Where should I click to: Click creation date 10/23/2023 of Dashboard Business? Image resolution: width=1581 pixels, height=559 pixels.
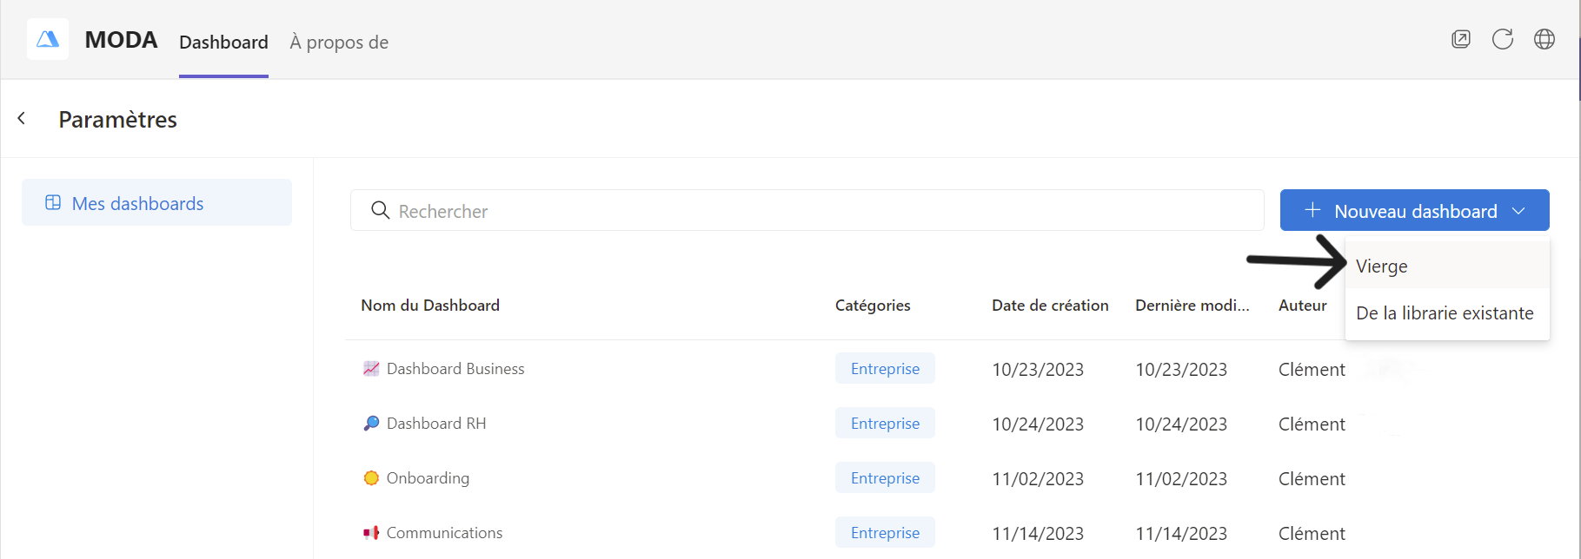click(1038, 369)
